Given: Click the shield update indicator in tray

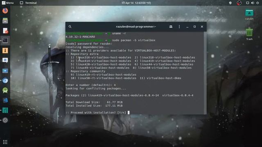Looking at the screenshot, I should (230, 3).
